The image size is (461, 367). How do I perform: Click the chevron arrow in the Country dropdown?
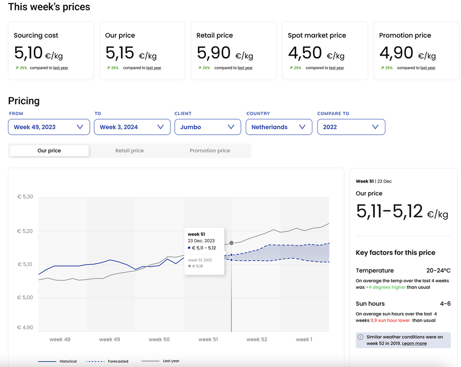click(302, 127)
